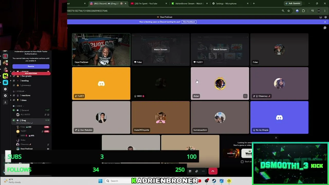This screenshot has height=185, width=329.
Task: Open the leveling text channel
Action: 31,81
